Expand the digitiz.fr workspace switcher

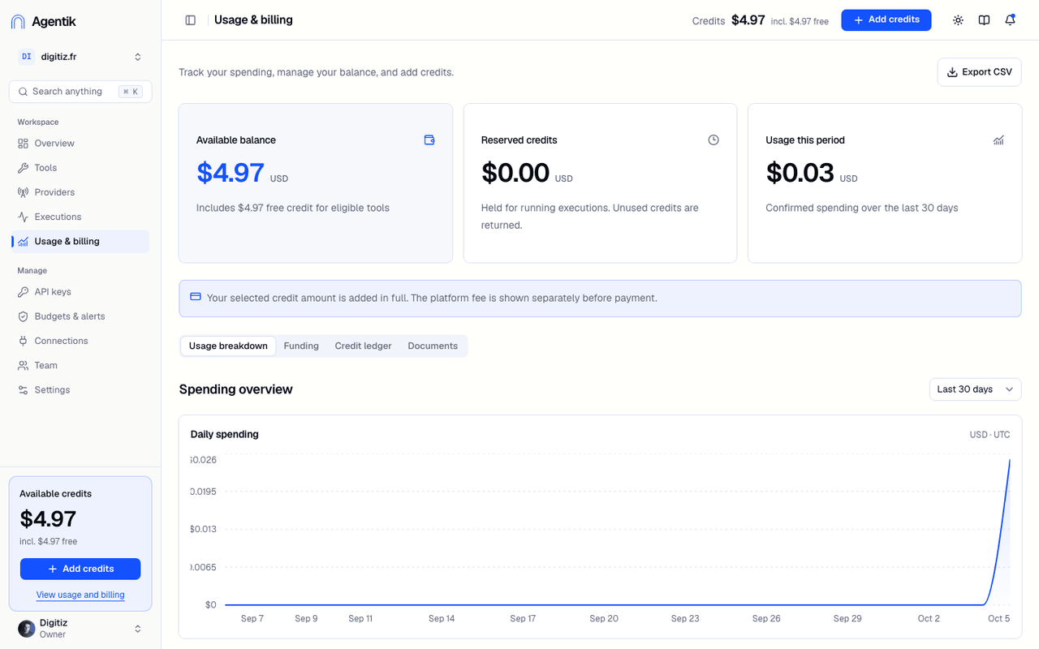click(80, 57)
